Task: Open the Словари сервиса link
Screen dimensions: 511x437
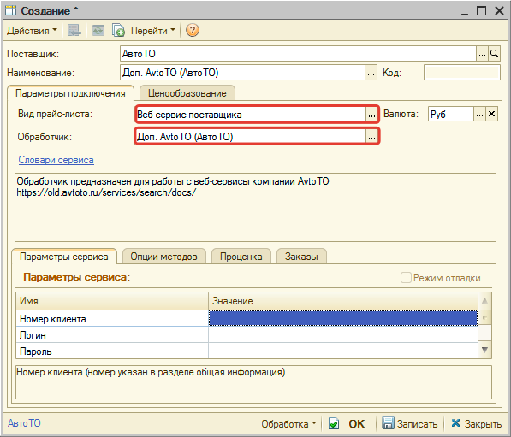Action: click(56, 160)
